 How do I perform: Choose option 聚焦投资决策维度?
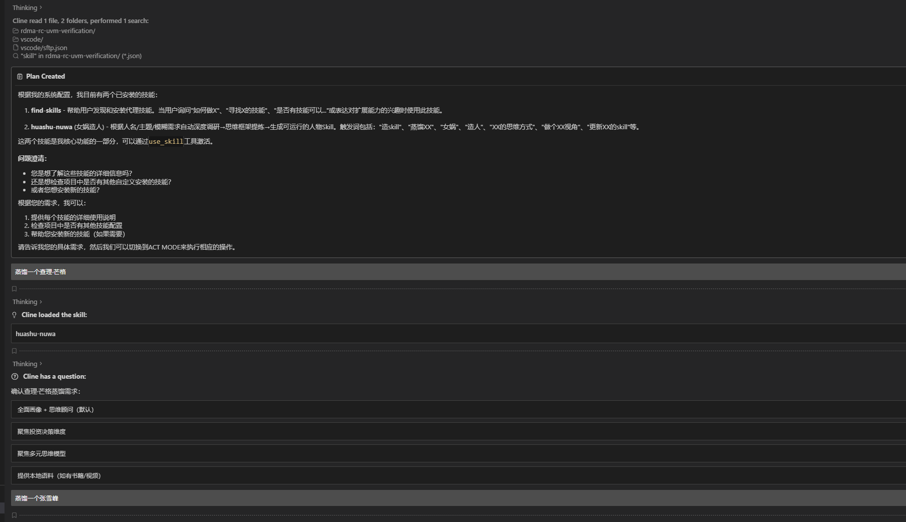459,431
